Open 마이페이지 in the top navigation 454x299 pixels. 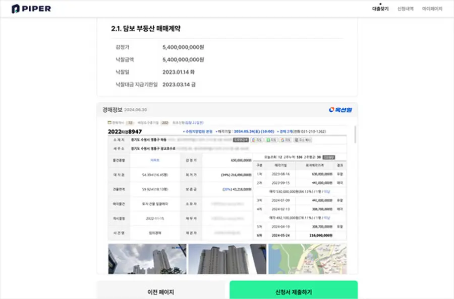pos(432,9)
